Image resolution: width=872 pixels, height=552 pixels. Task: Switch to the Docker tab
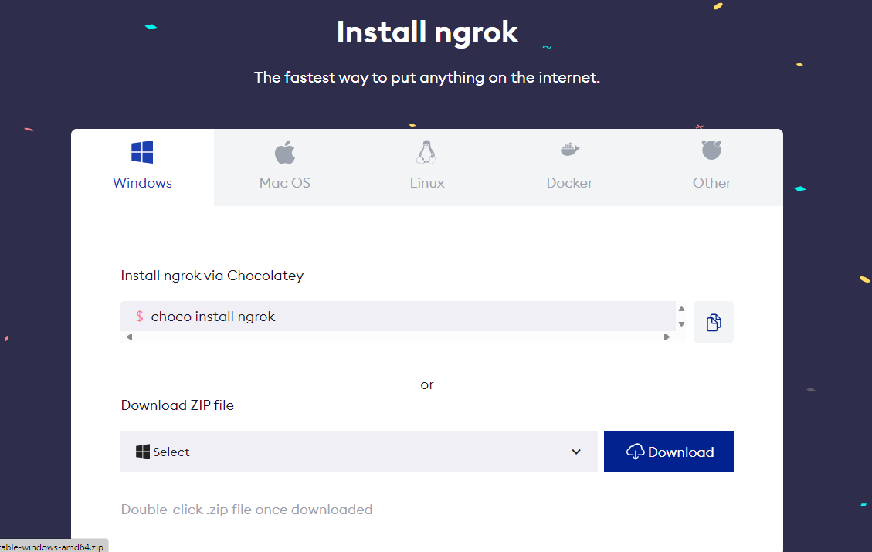click(569, 168)
